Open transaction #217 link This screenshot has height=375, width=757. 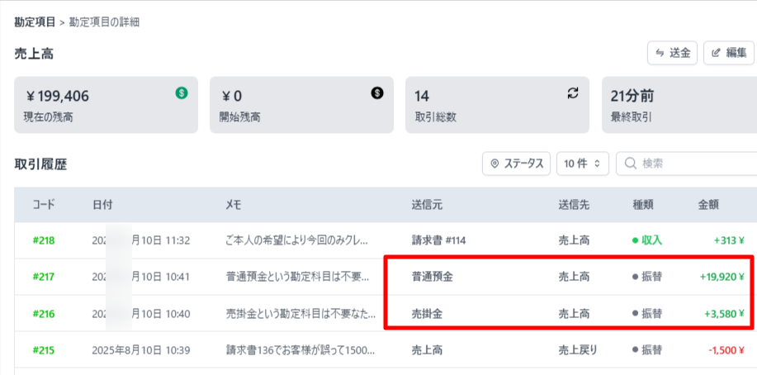click(x=44, y=277)
